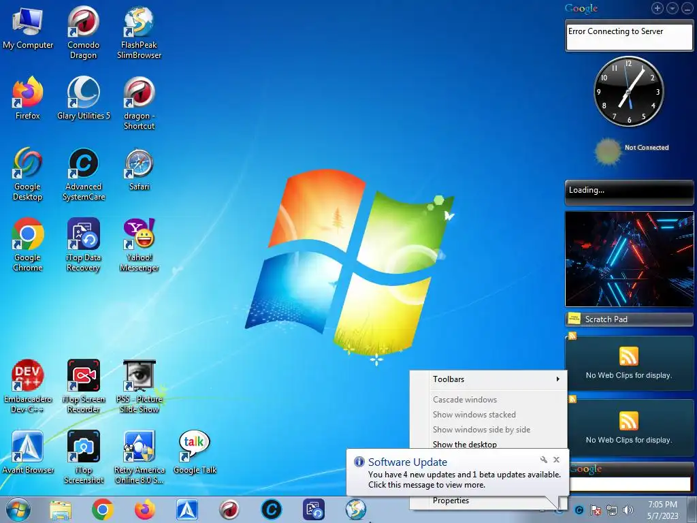Click the Show desktop strip beside the clock
Viewport: 697px width, 523px height.
[x=692, y=510]
